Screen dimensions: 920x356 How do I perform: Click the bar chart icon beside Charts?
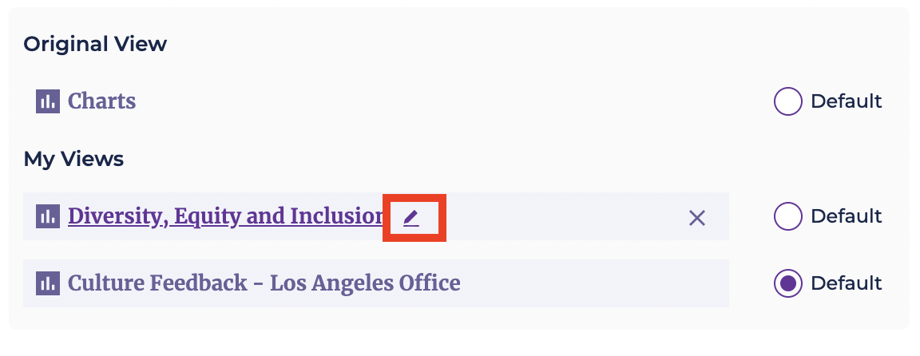click(x=48, y=101)
